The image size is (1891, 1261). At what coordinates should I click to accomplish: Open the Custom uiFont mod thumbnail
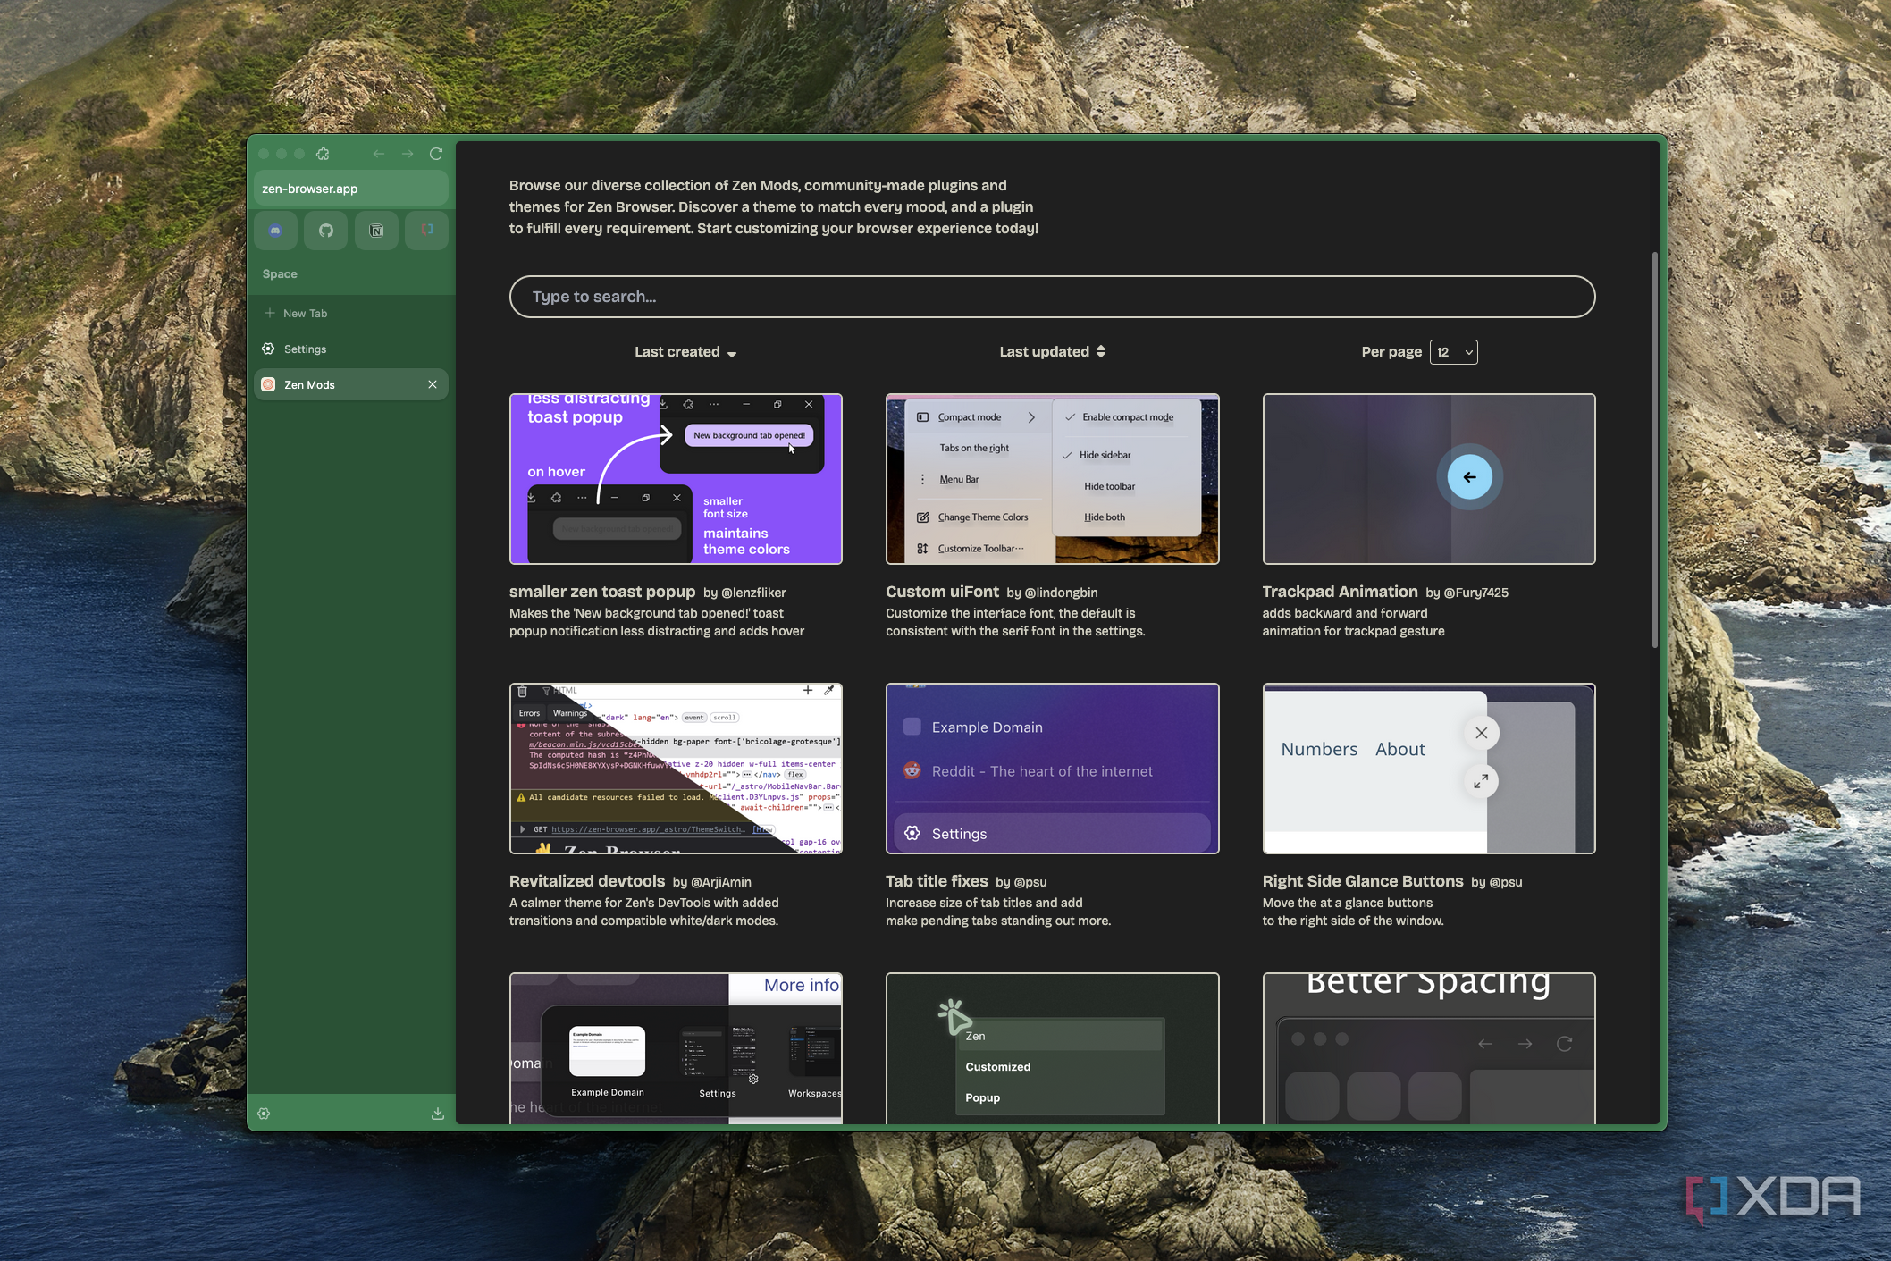pyautogui.click(x=1052, y=479)
